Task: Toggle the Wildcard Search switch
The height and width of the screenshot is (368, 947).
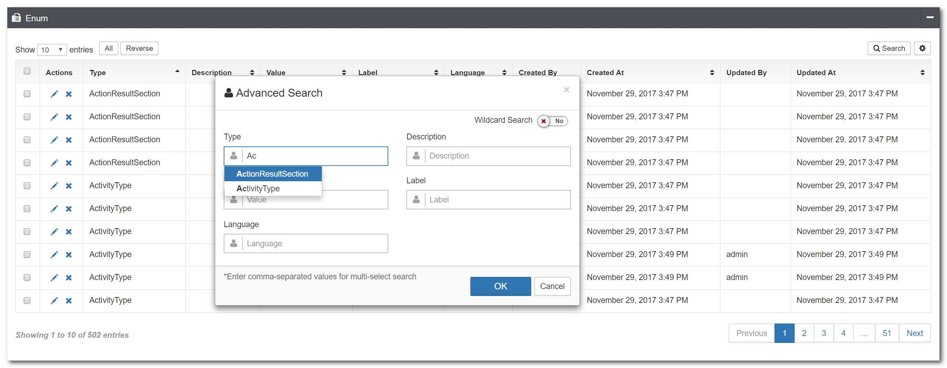Action: pos(552,121)
